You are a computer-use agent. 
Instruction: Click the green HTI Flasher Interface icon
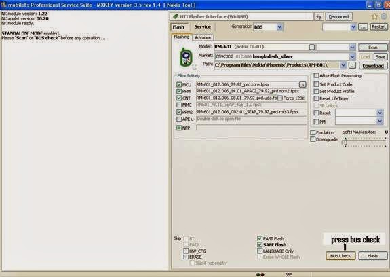point(176,16)
